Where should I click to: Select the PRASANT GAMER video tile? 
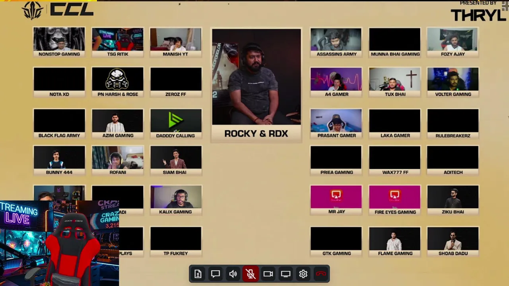pyautogui.click(x=336, y=124)
